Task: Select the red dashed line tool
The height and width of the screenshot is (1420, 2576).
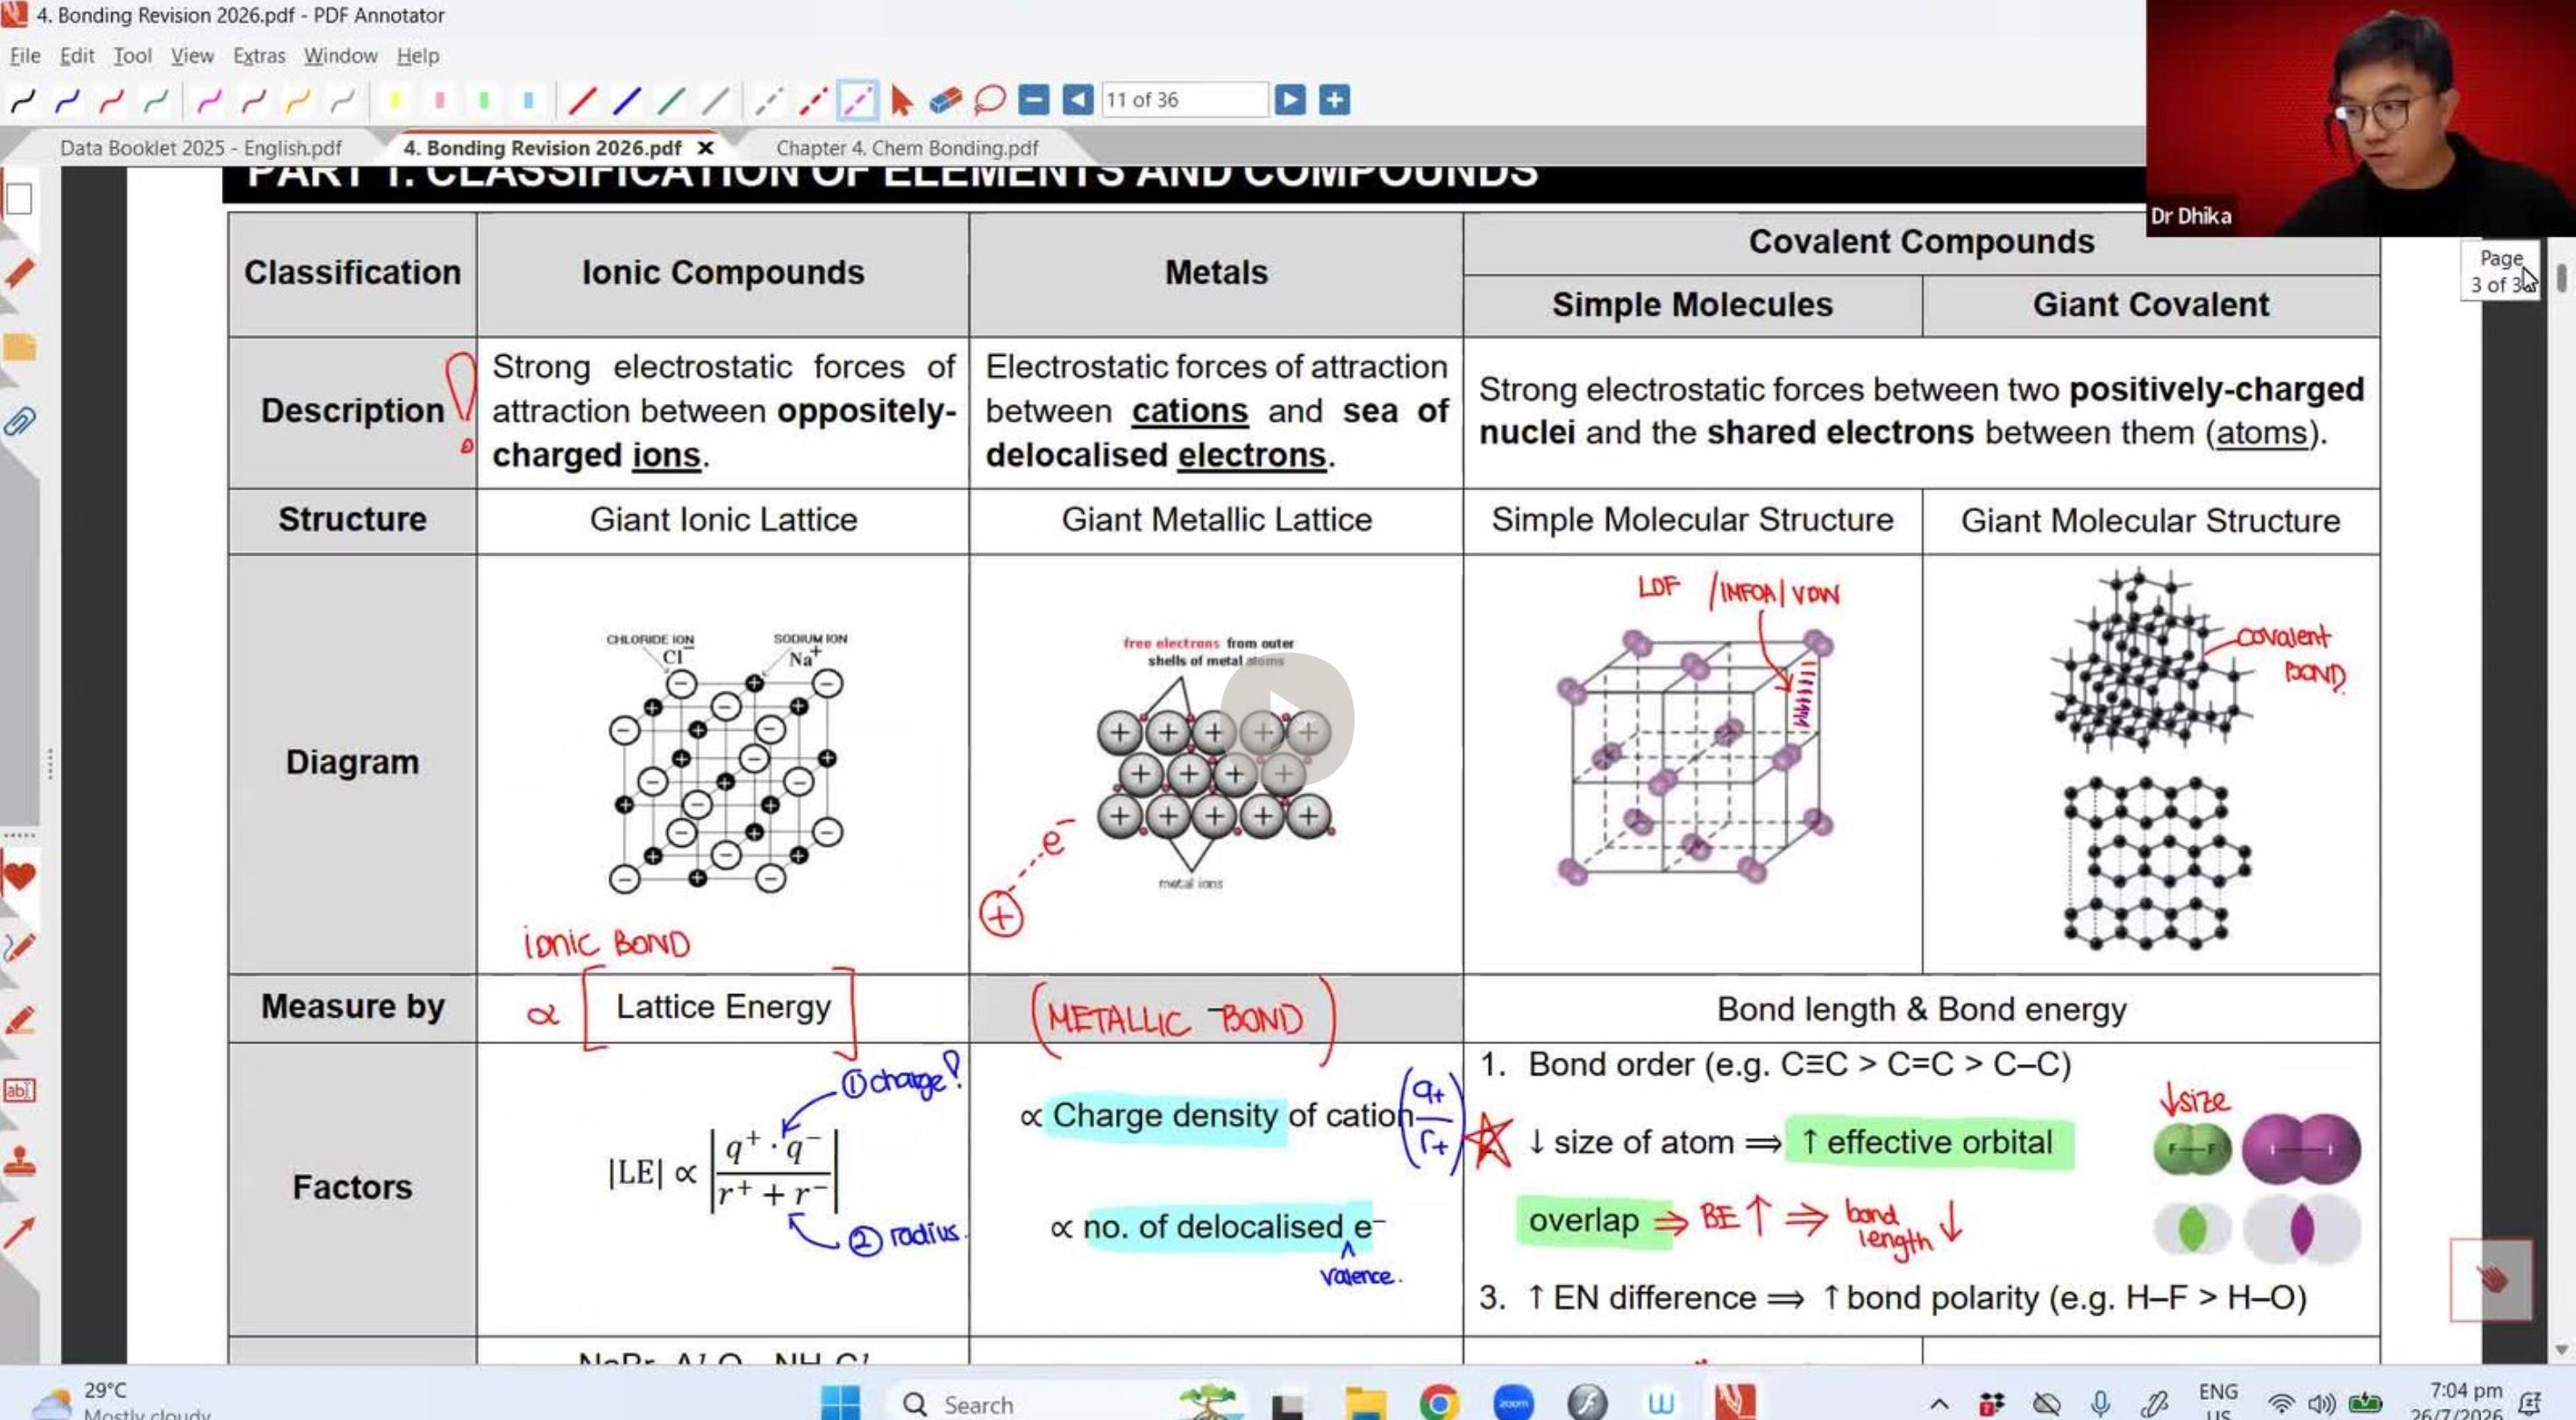Action: (x=813, y=100)
